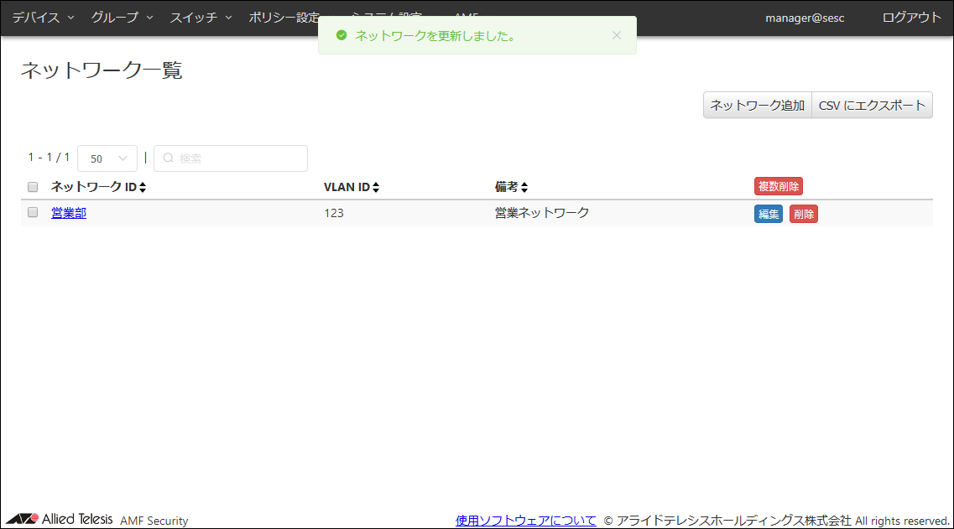Sort by Network ID column arrows

(x=143, y=188)
